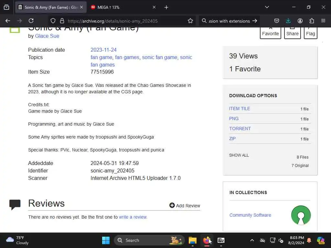331x248 pixels.
Task: Open the downloads panel
Action: coord(288,21)
